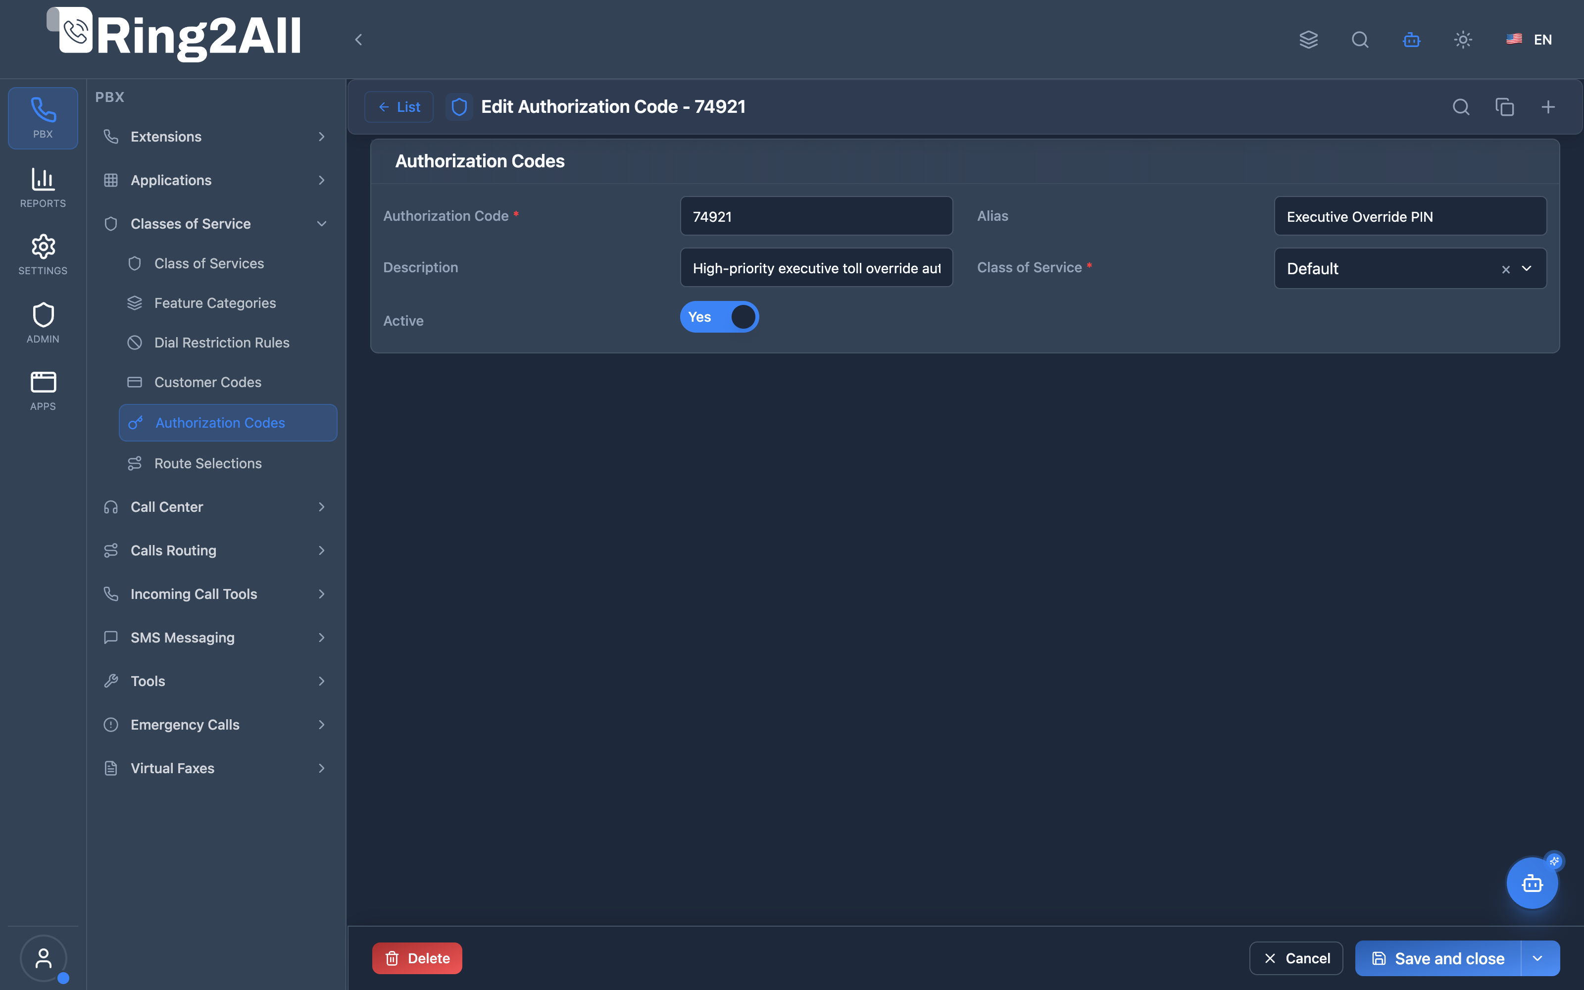This screenshot has height=990, width=1584.
Task: Open the Class of Service dropdown
Action: pyautogui.click(x=1410, y=268)
